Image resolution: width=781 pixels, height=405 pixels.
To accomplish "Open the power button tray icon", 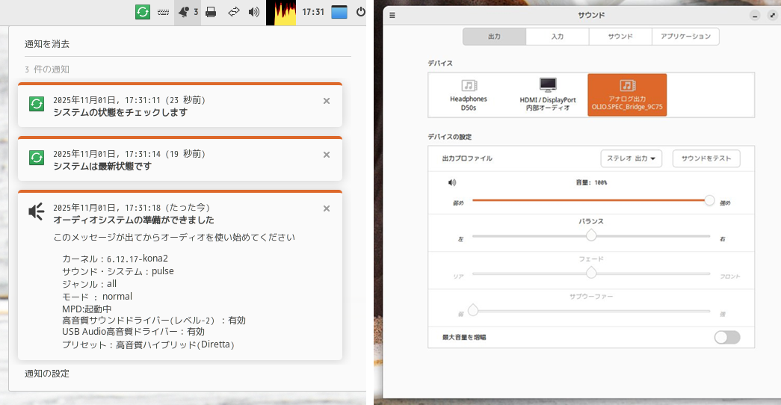I will tap(361, 11).
